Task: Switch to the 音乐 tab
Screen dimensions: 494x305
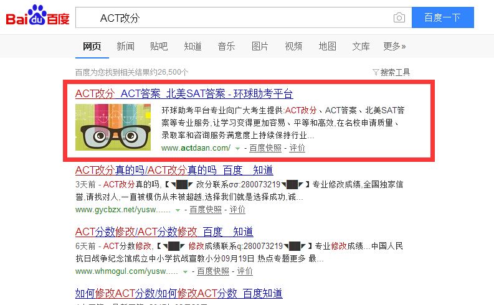Action: pos(226,46)
